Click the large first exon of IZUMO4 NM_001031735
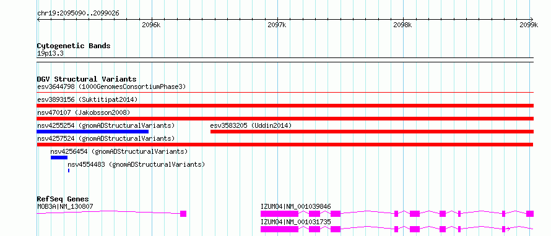 click(x=279, y=229)
